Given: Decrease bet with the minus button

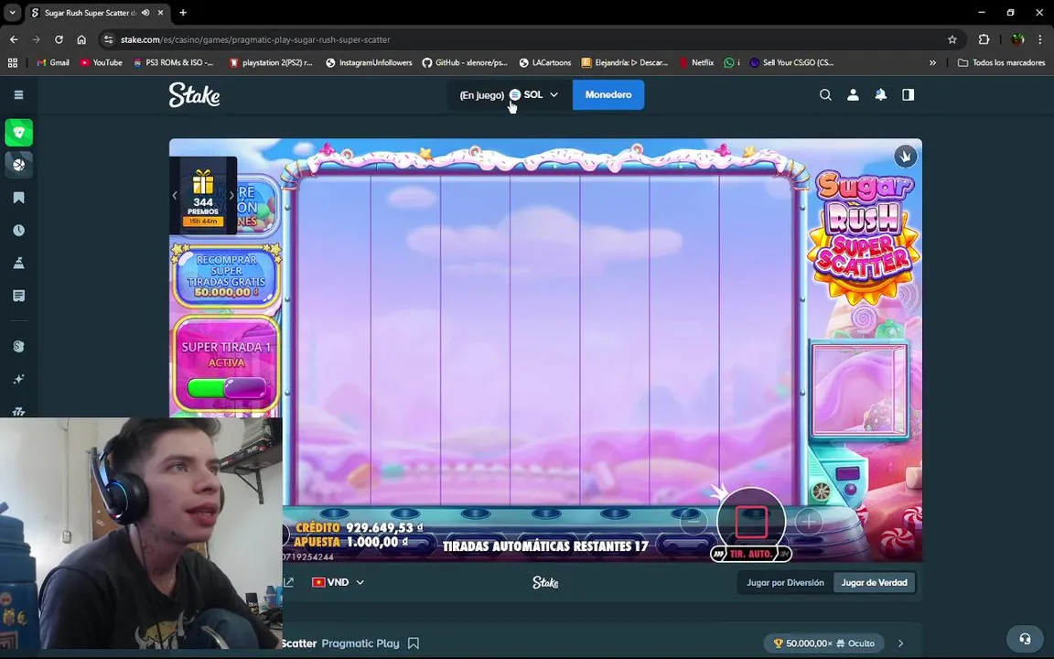Looking at the screenshot, I should point(694,521).
